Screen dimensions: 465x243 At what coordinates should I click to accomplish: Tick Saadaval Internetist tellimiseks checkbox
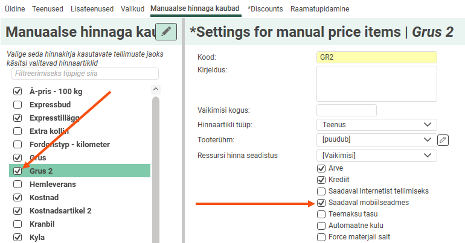[321, 191]
